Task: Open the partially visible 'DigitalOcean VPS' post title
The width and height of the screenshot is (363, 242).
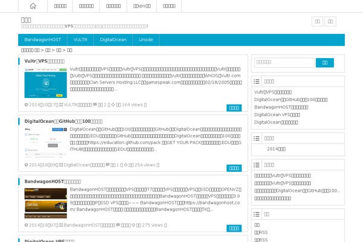Action: (x=50, y=240)
